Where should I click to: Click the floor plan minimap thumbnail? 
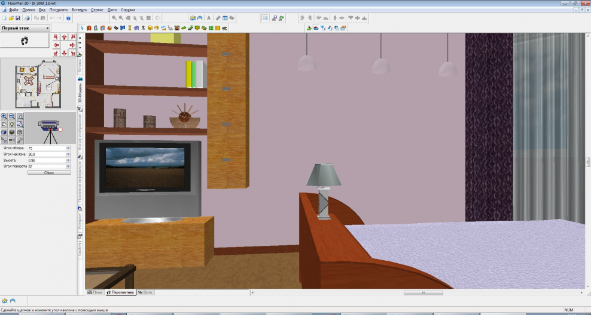tap(38, 84)
